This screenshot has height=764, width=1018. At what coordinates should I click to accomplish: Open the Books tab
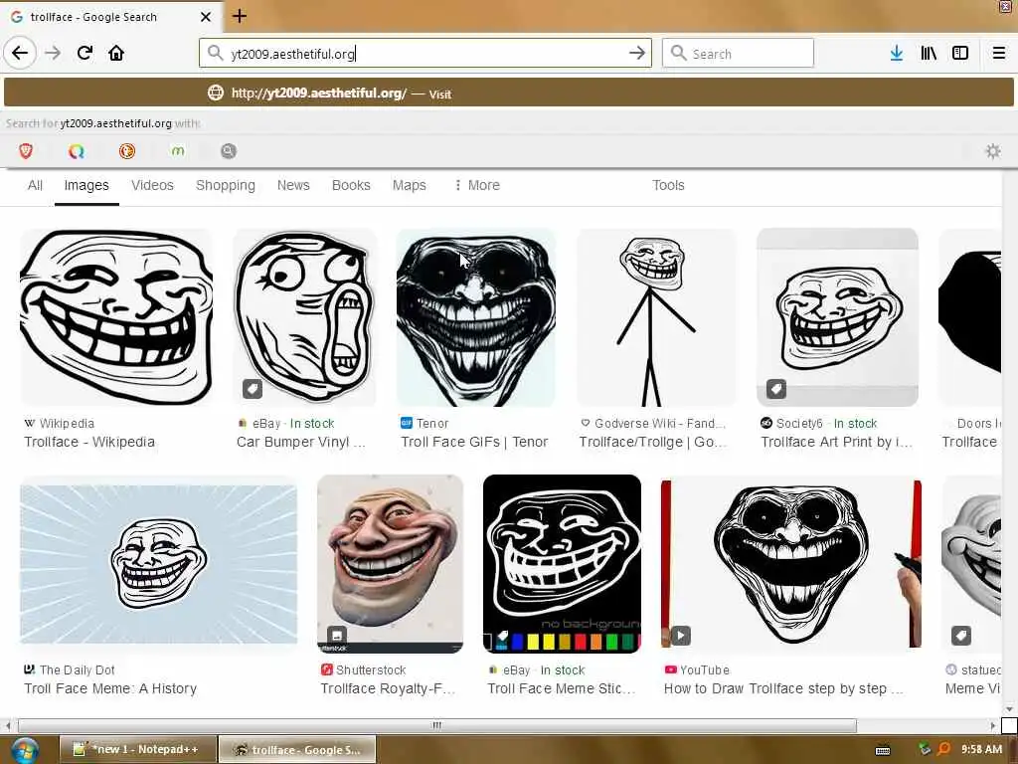(351, 185)
